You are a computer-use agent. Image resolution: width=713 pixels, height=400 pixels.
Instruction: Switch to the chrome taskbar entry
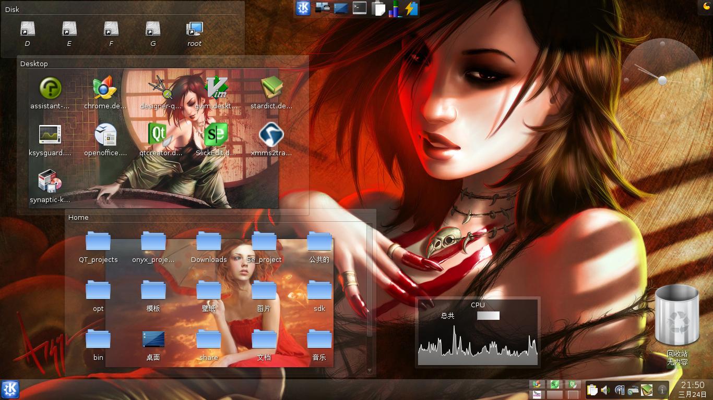point(537,384)
